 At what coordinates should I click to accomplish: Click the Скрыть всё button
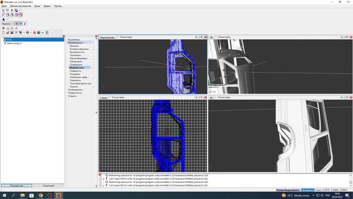(49, 186)
